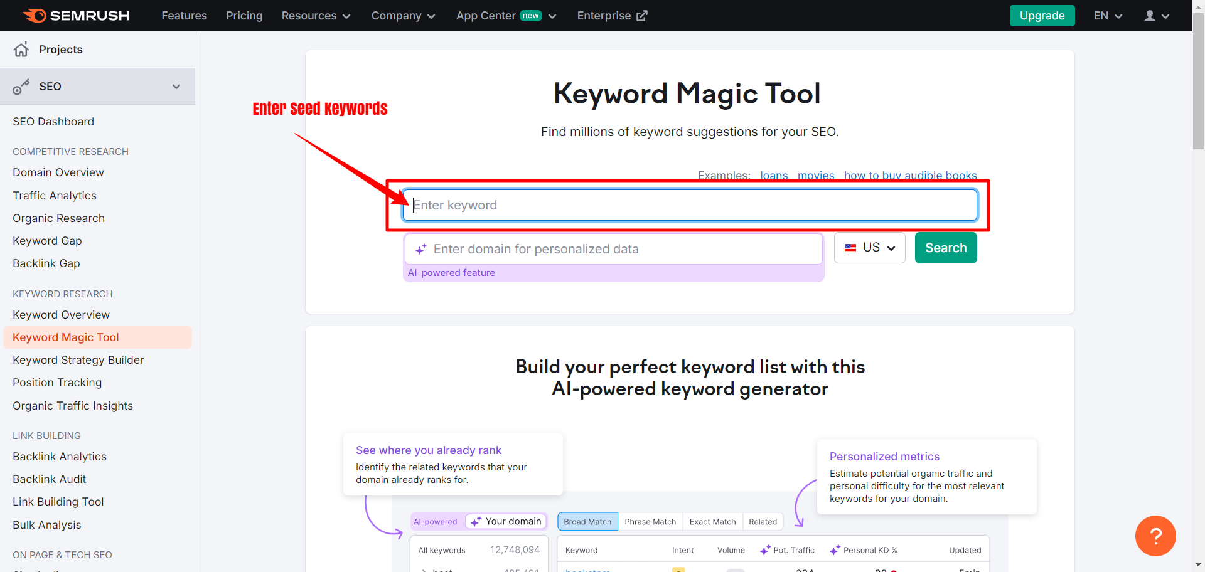Click the AI sparkle icon in domain field
Screen dimensions: 1205x572
click(x=421, y=249)
